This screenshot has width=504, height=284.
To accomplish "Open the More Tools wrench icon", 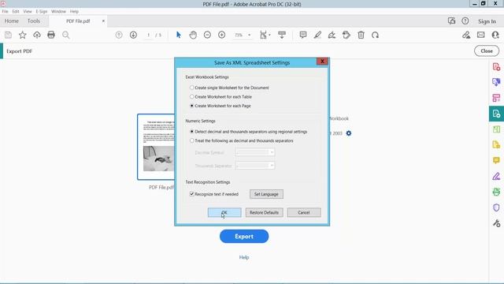I will click(x=496, y=223).
